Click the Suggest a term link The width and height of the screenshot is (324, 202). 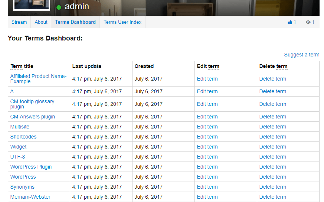coord(301,55)
